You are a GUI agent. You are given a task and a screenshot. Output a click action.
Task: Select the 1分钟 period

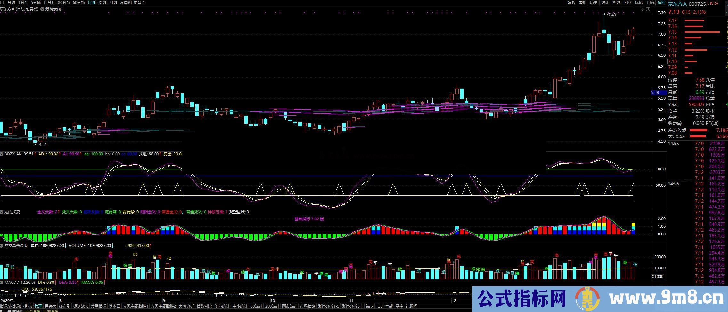23,3
